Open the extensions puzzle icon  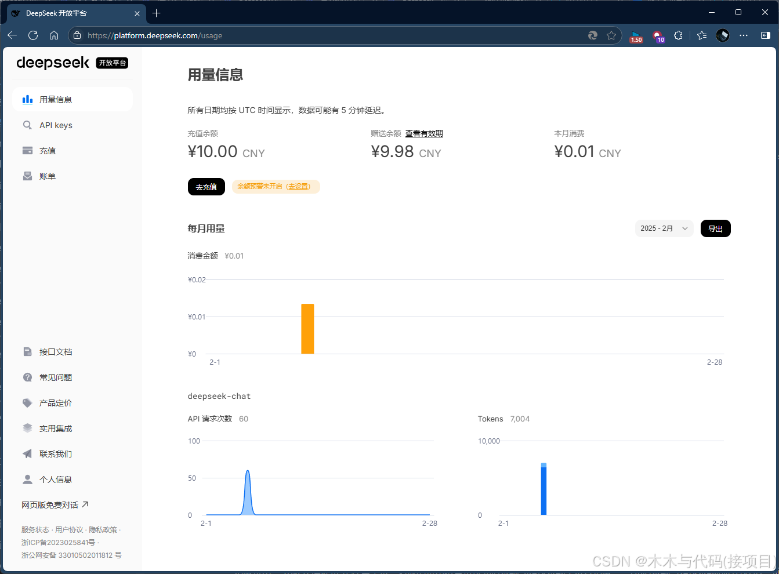(x=678, y=35)
